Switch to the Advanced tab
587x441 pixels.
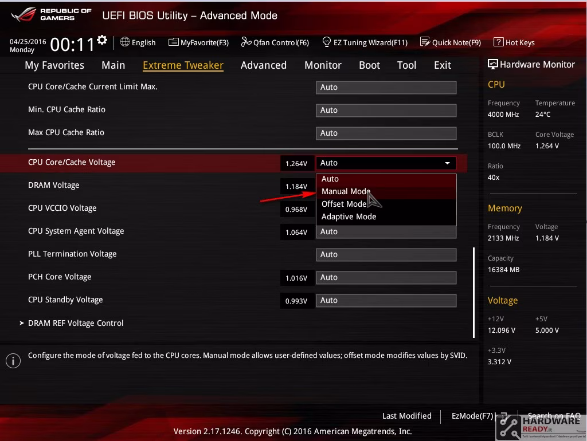[264, 65]
